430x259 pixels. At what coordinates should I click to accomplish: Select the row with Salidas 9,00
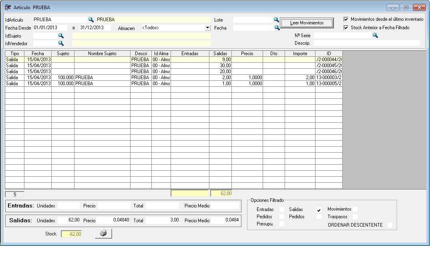click(x=174, y=60)
